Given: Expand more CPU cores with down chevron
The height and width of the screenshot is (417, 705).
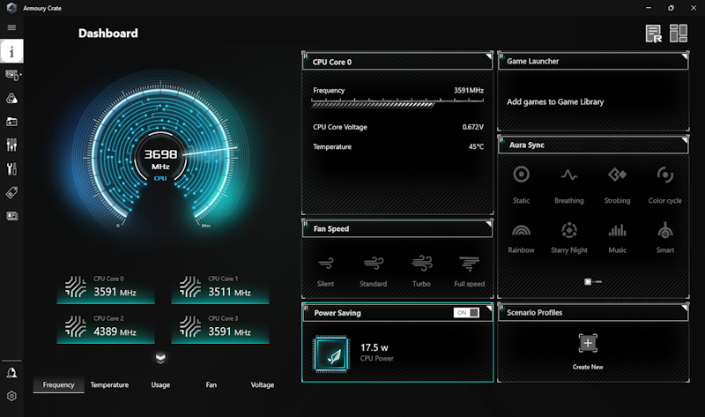Looking at the screenshot, I should point(160,358).
